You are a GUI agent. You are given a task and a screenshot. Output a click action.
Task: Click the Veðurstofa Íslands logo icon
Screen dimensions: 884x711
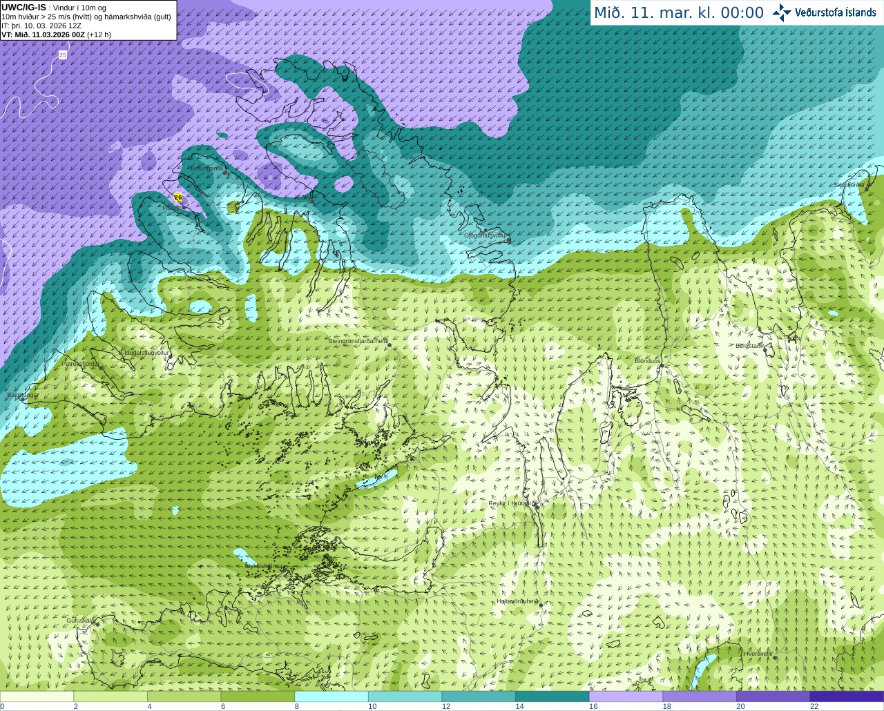tap(782, 12)
